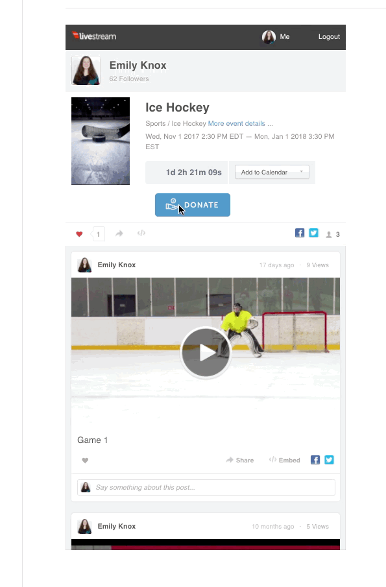The width and height of the screenshot is (386, 587).
Task: Click the Livestream logo in header
Action: click(94, 36)
